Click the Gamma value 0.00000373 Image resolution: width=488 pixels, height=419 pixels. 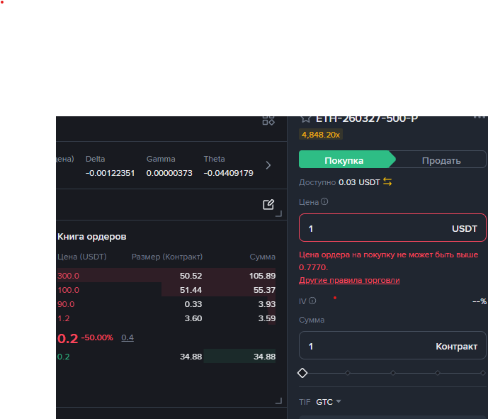coord(169,173)
